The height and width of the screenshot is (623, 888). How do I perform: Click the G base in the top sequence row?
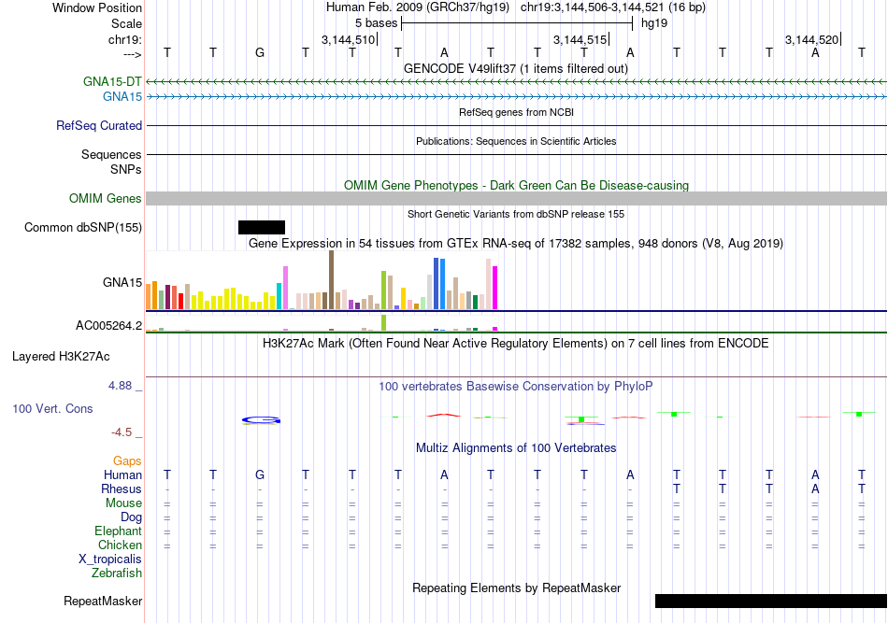259,52
